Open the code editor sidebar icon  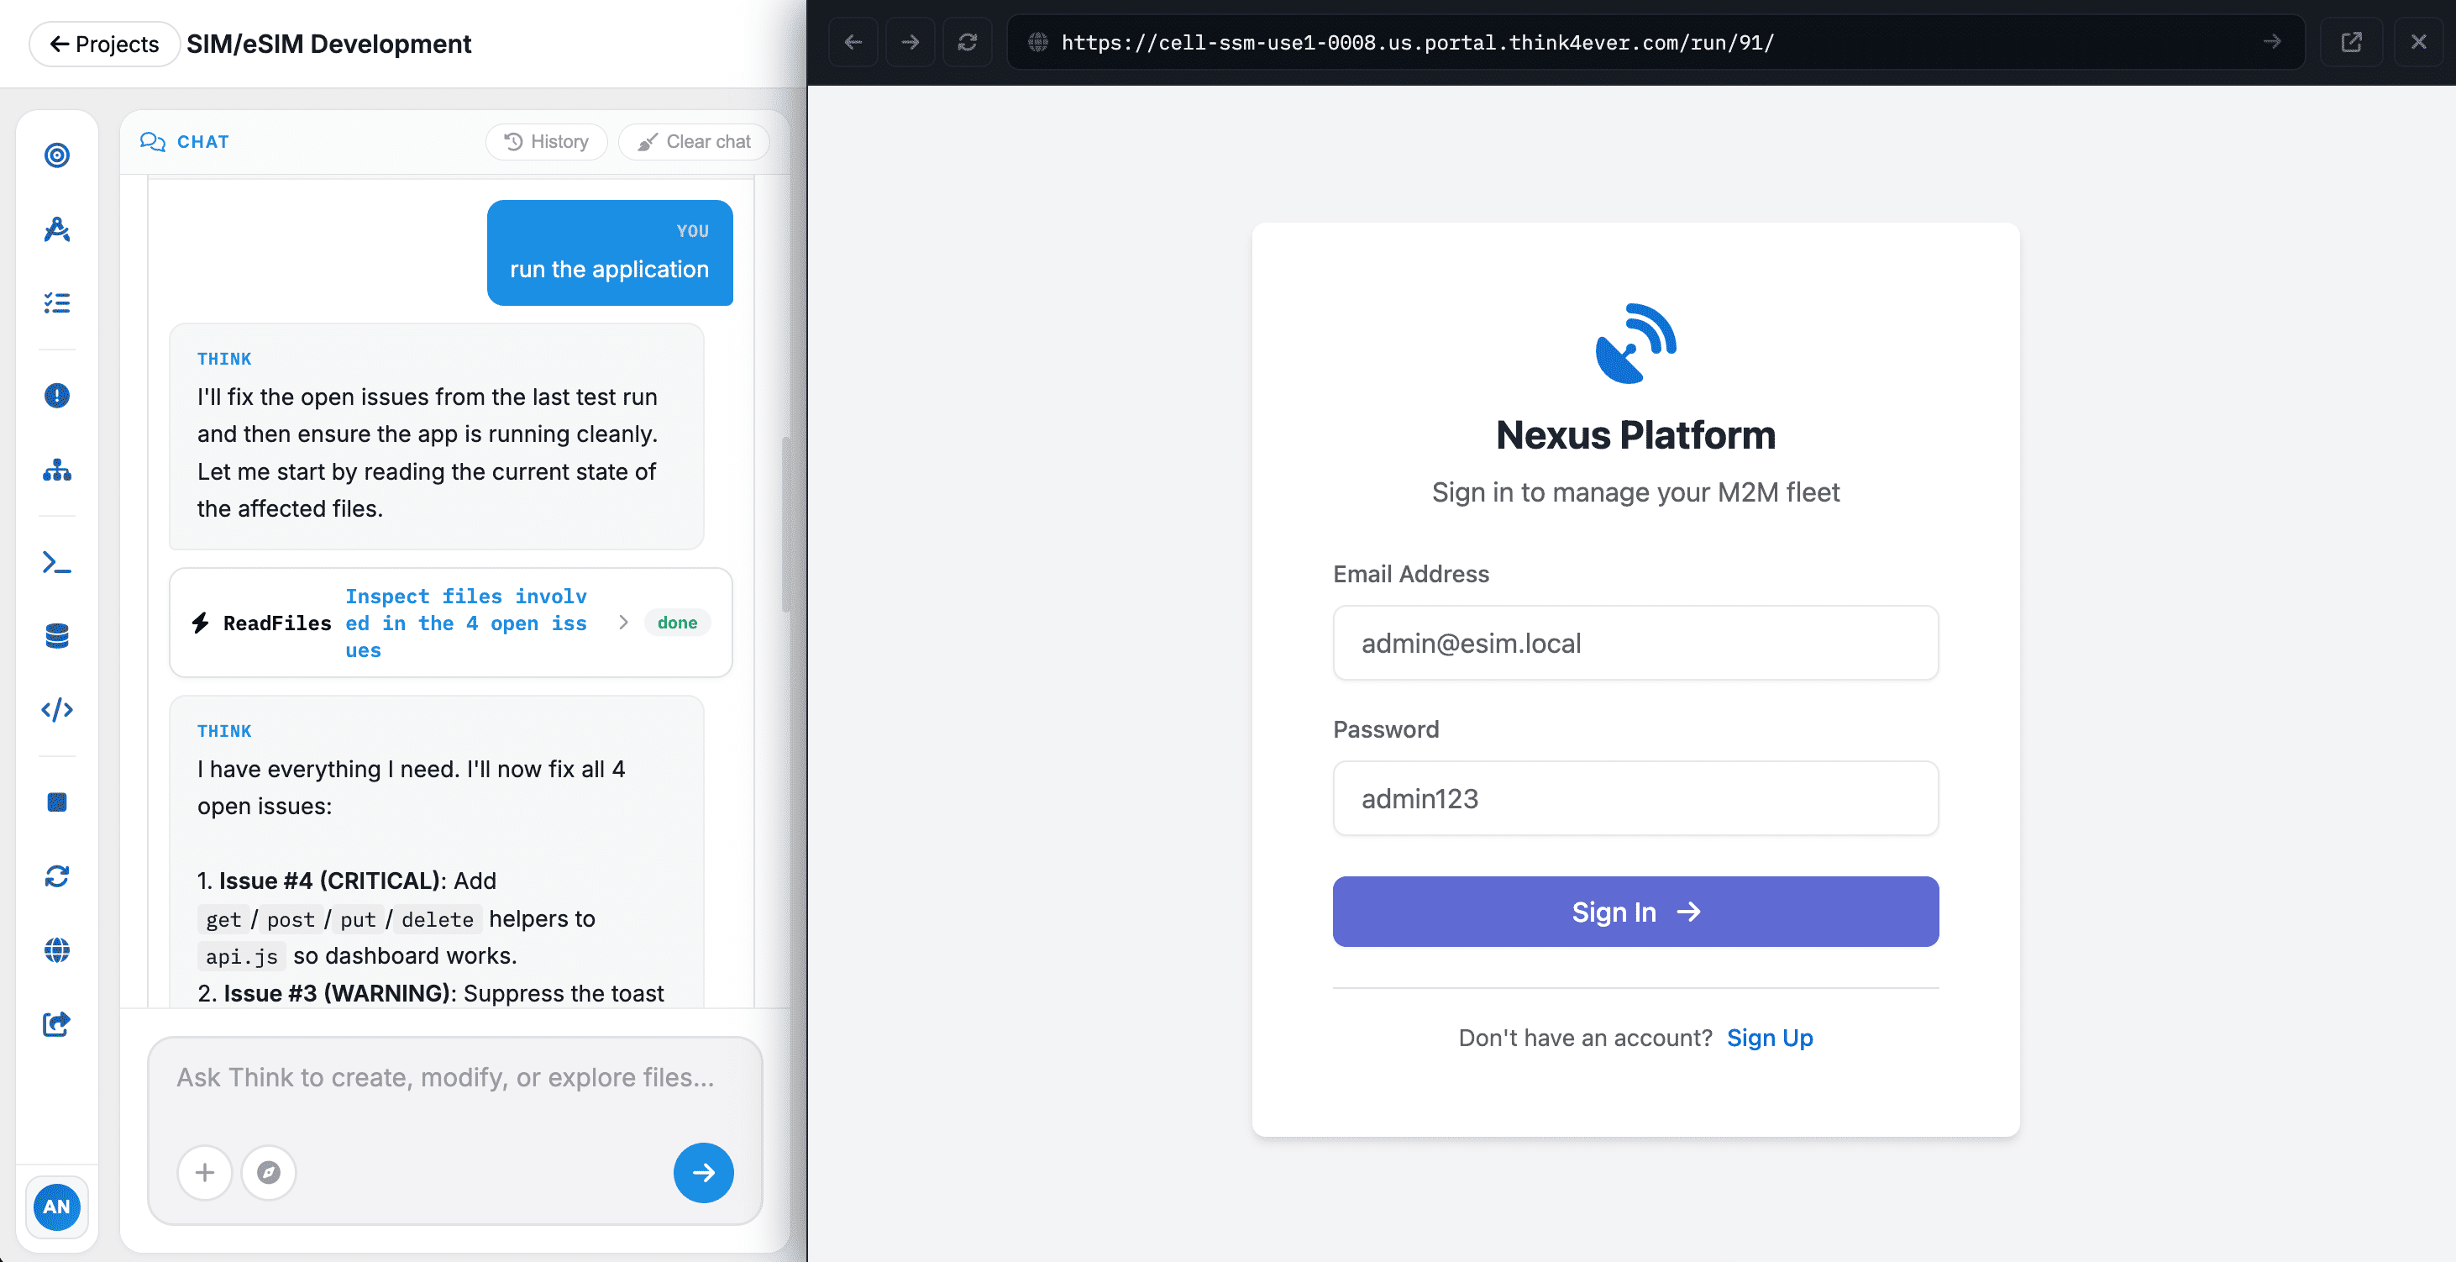coord(57,710)
